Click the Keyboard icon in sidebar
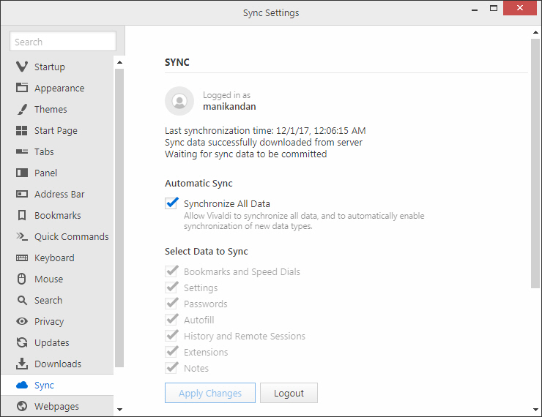Viewport: 542px width, 417px height. [x=22, y=258]
